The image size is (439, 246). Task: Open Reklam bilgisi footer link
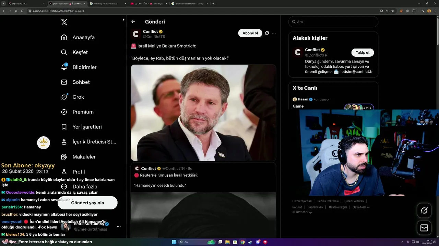(x=338, y=207)
